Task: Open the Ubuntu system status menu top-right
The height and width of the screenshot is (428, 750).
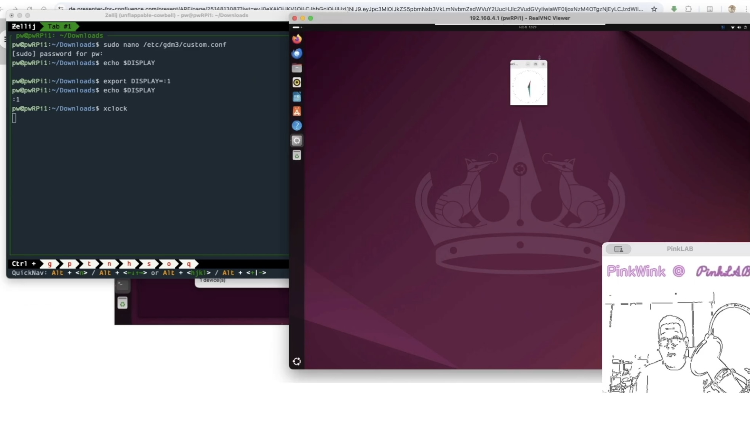Action: [739, 27]
